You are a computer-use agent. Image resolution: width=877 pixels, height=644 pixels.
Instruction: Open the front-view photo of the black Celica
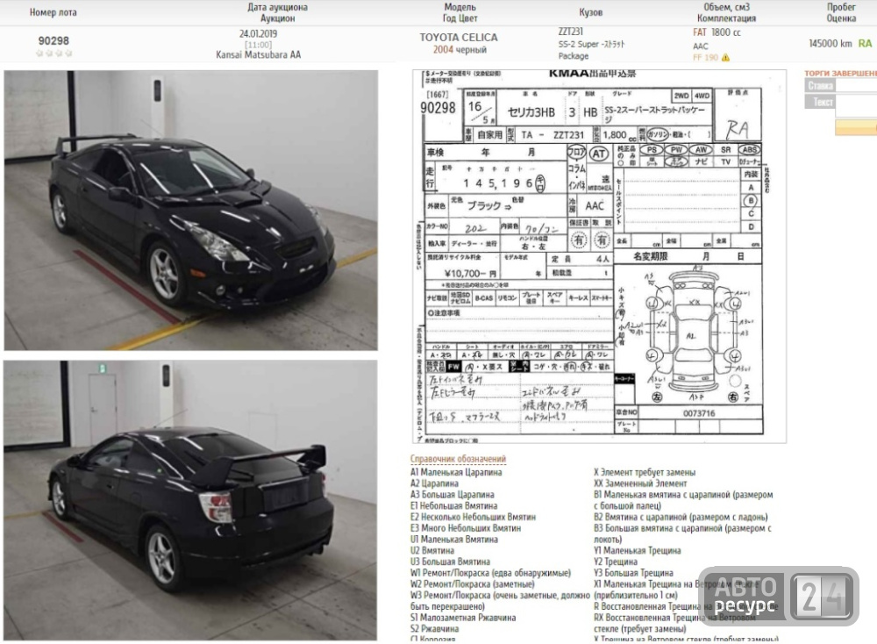[x=190, y=211]
